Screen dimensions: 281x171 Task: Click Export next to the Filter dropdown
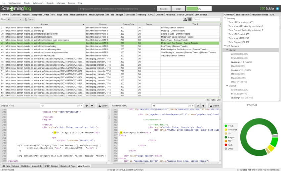click(29, 19)
